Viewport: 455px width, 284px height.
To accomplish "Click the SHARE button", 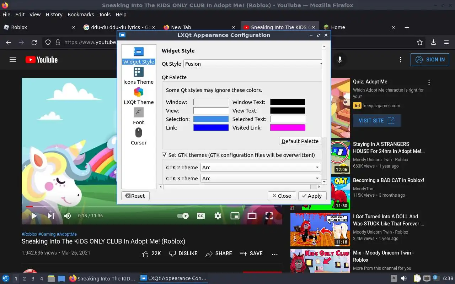I will pos(219,253).
